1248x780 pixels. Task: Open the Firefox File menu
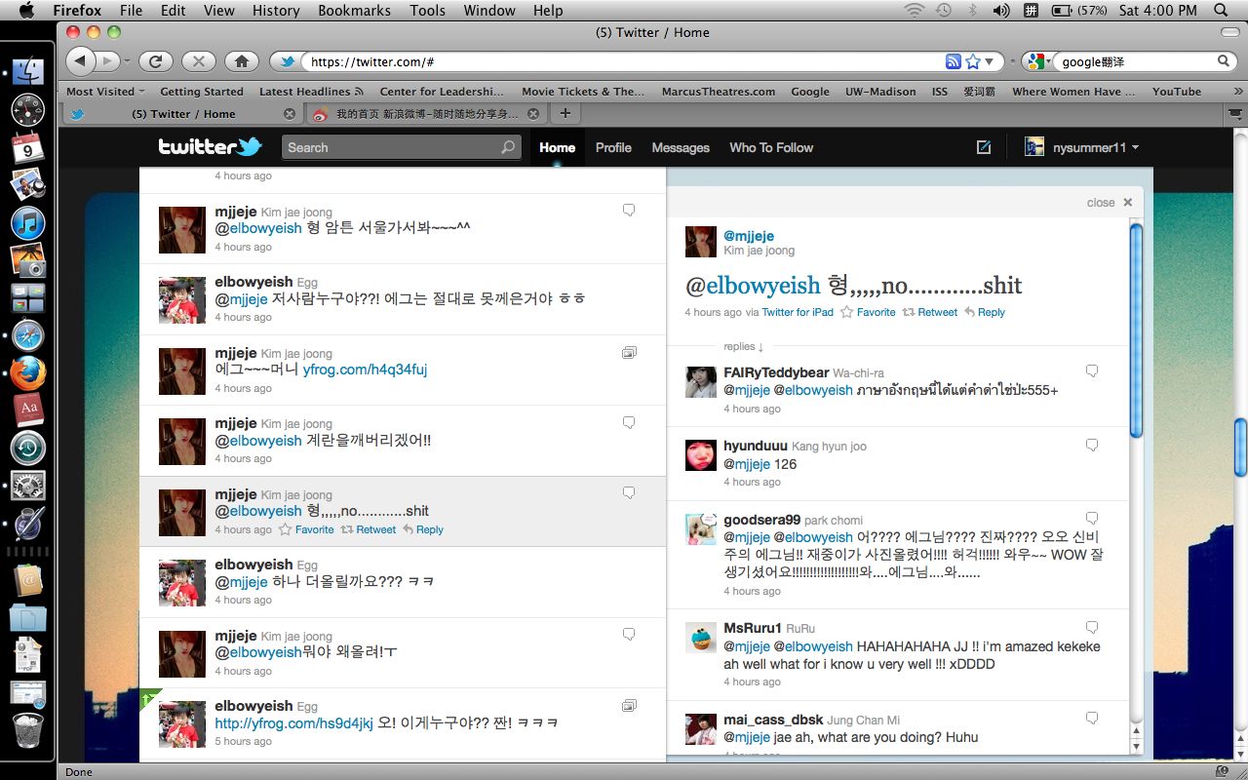pos(131,11)
